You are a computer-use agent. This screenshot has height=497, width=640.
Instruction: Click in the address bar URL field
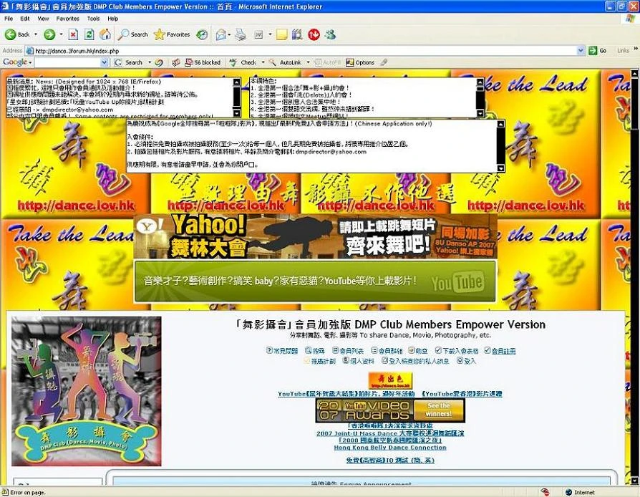[302, 51]
